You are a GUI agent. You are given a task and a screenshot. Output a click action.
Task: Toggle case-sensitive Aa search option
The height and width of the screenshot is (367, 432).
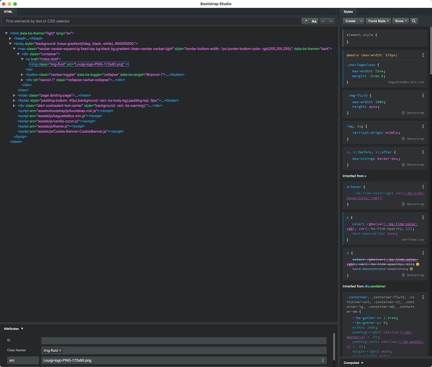pyautogui.click(x=314, y=21)
